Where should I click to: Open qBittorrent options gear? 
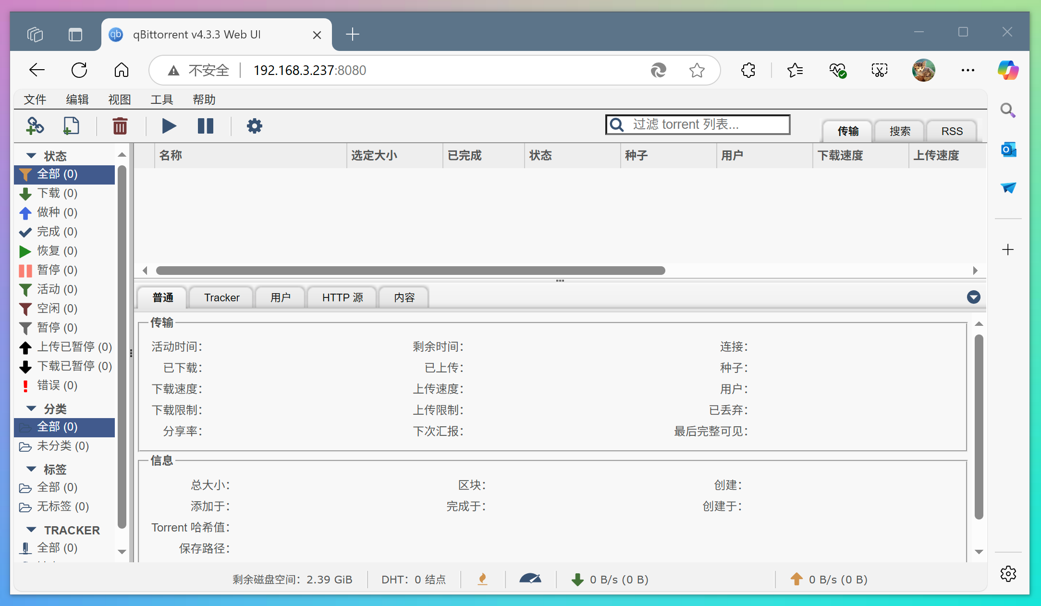254,126
